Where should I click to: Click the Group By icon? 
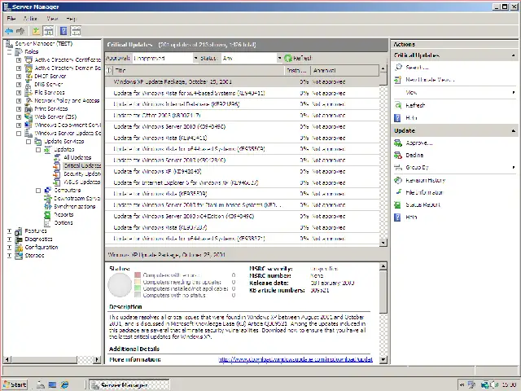(398, 168)
